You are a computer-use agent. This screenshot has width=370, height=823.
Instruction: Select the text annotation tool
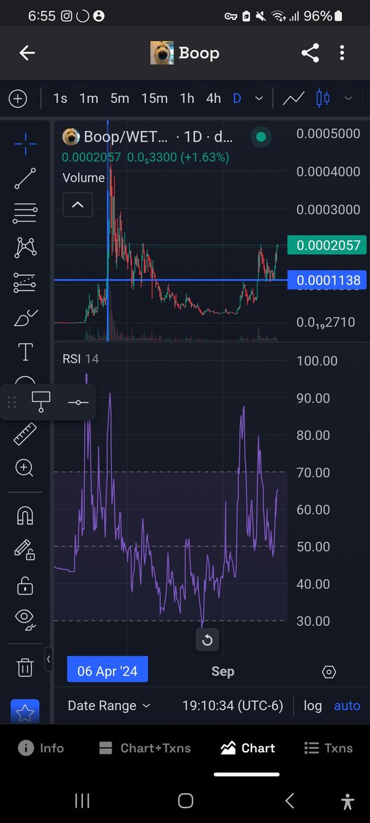click(25, 353)
